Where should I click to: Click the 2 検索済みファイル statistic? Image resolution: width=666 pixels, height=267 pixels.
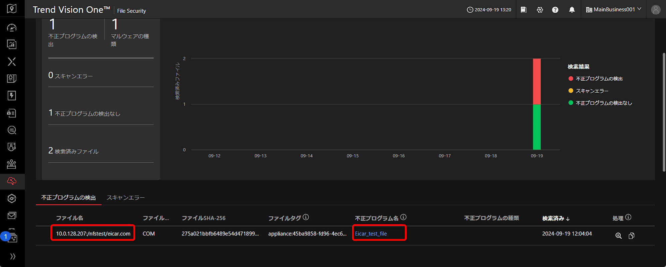73,151
